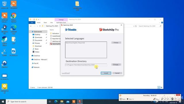The width and height of the screenshot is (184, 104).
Task: Open Microsoft Edge from the taskbar
Action: [56, 101]
